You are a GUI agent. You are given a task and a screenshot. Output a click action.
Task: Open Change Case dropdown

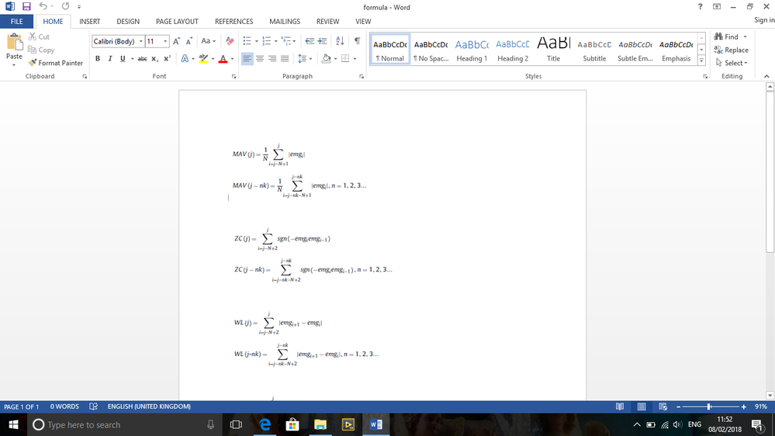pyautogui.click(x=208, y=42)
